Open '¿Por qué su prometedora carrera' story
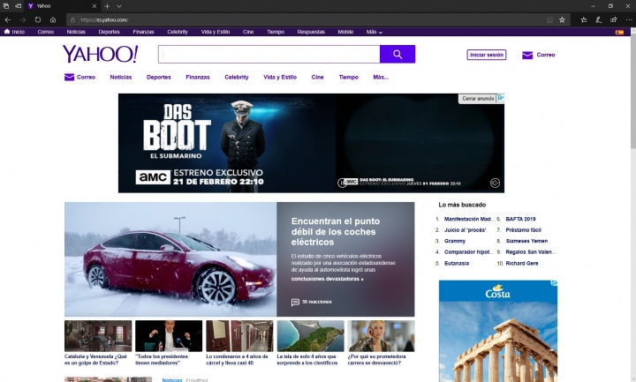Screen dimensions: 636x382 (x=382, y=343)
